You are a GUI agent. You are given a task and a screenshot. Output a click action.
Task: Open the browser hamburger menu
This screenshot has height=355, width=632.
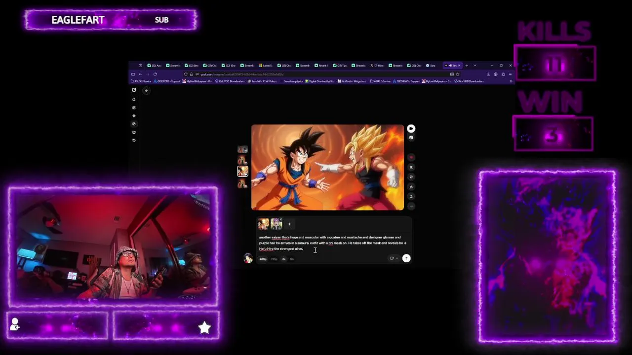[510, 74]
